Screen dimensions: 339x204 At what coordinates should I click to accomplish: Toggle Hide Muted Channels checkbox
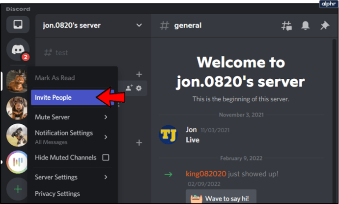[106, 158]
